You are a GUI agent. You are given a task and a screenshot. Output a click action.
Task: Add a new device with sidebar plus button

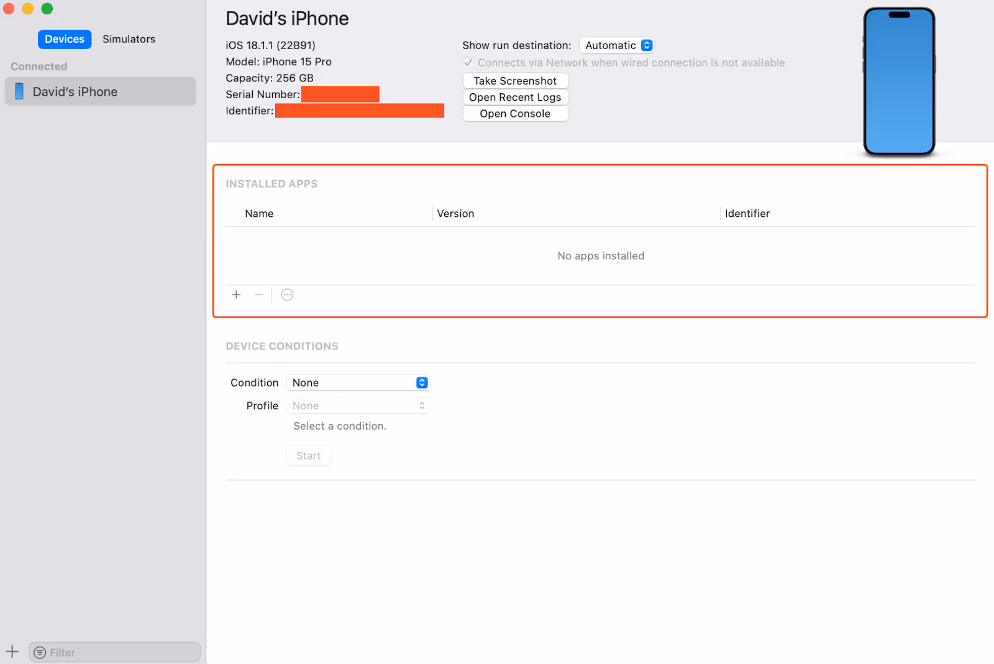12,652
